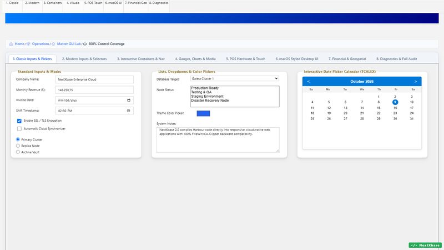
Task: Follow the Home breadcrumb link
Action: (19, 44)
